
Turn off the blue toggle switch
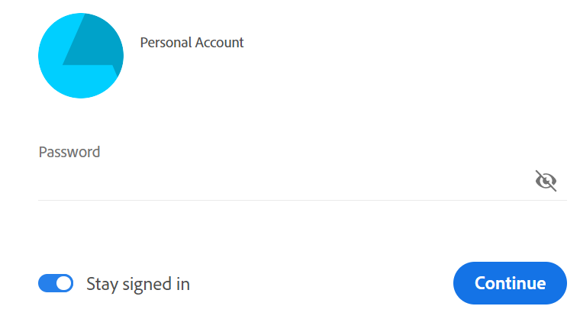[56, 284]
